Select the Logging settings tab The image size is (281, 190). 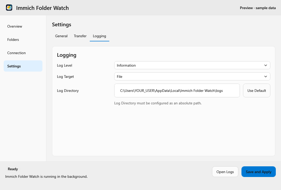coord(99,36)
